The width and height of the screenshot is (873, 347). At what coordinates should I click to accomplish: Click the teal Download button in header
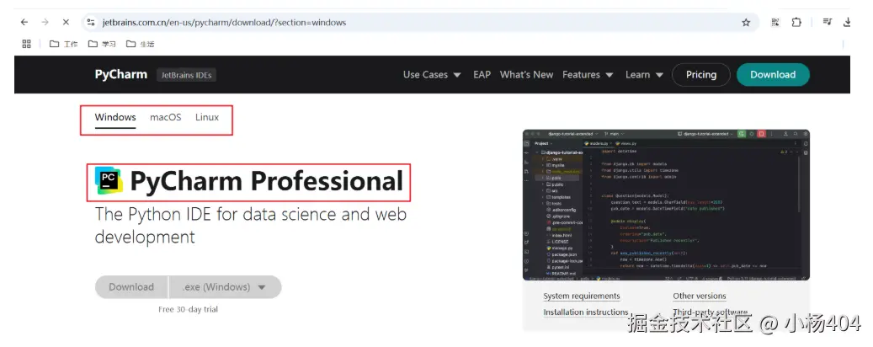(773, 75)
